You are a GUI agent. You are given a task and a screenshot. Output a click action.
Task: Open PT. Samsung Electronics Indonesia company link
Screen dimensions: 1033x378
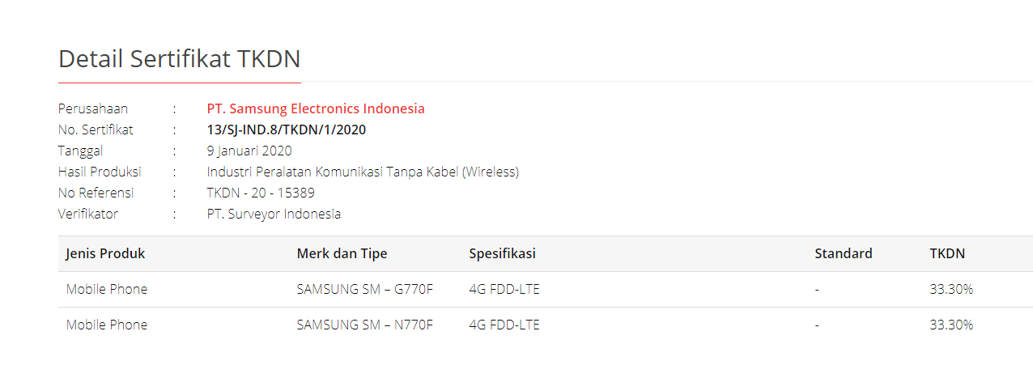(316, 108)
